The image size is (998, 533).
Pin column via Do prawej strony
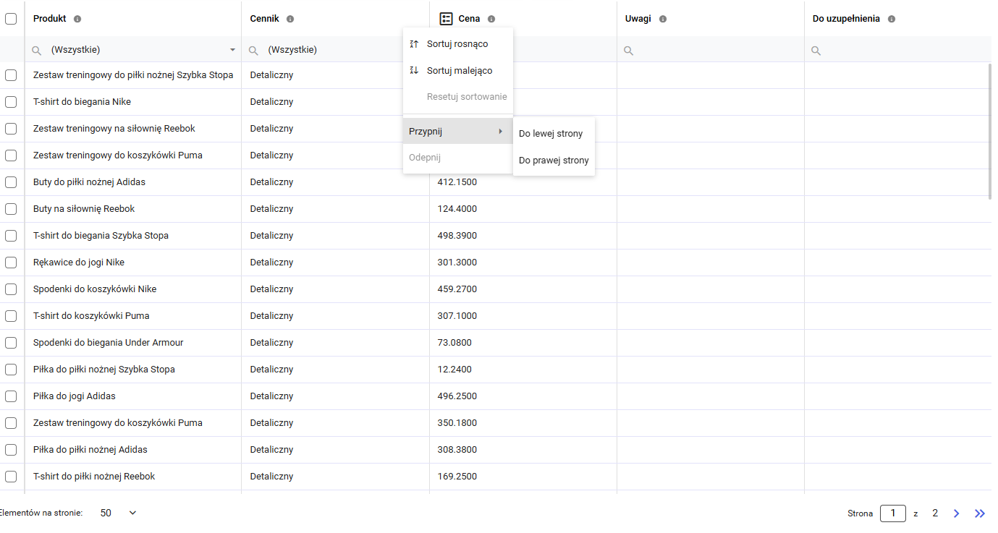(554, 161)
